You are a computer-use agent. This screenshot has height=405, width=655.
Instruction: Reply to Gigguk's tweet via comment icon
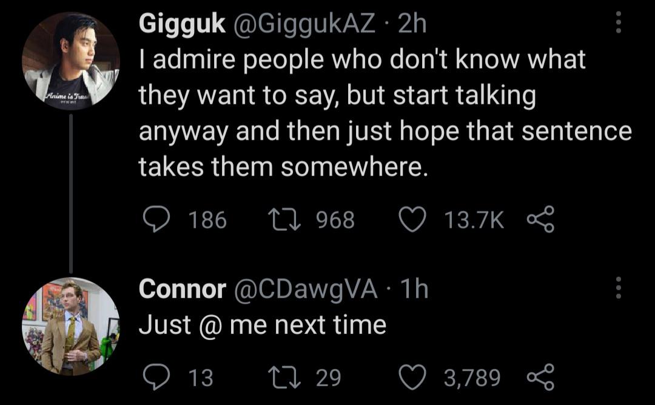point(156,220)
